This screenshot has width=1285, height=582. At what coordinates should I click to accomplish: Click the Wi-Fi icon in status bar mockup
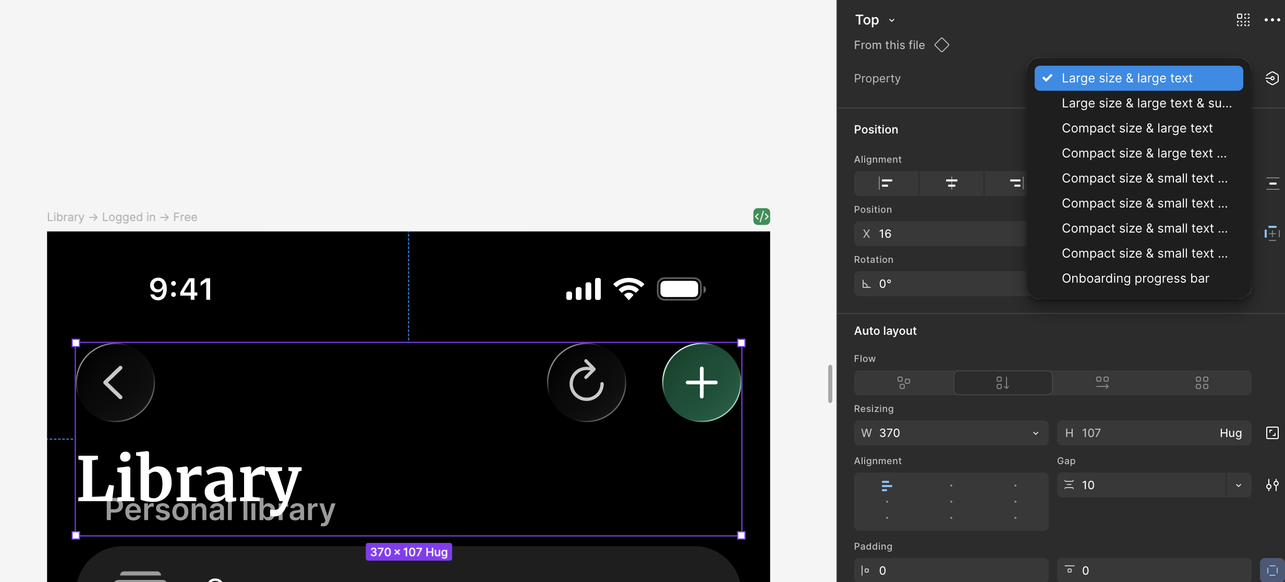629,288
